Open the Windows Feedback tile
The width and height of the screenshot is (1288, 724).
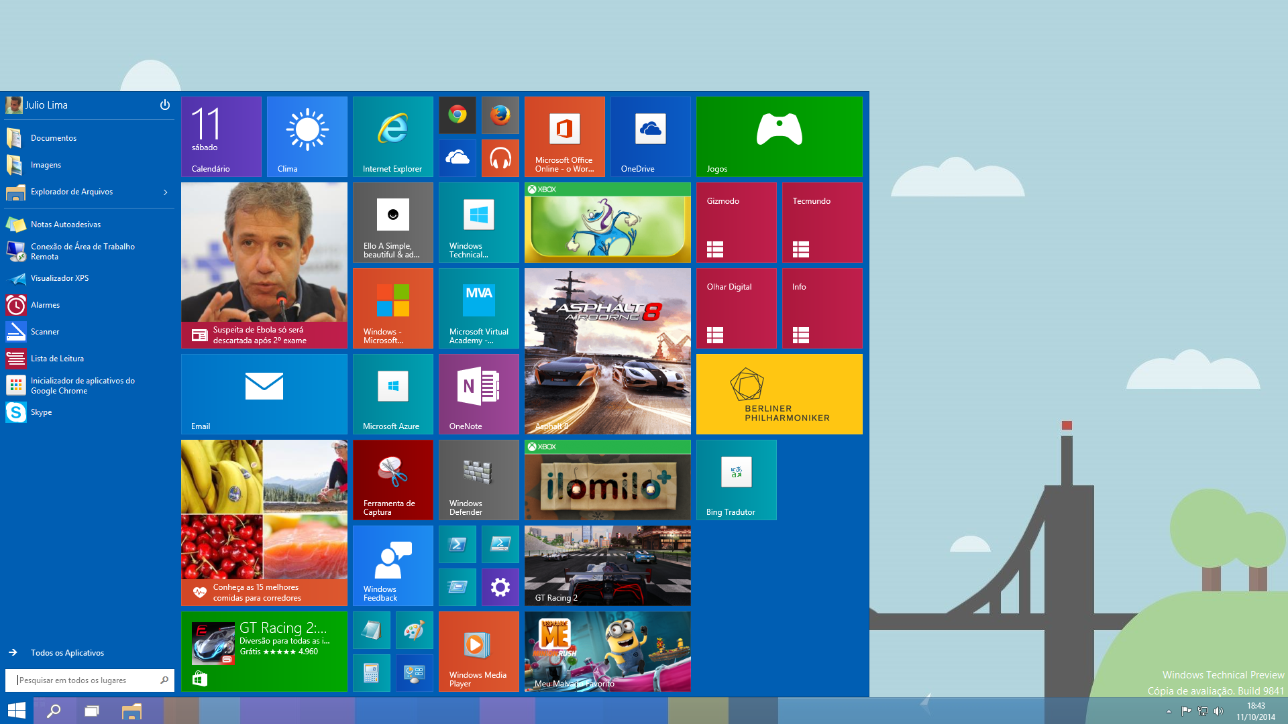pyautogui.click(x=393, y=566)
